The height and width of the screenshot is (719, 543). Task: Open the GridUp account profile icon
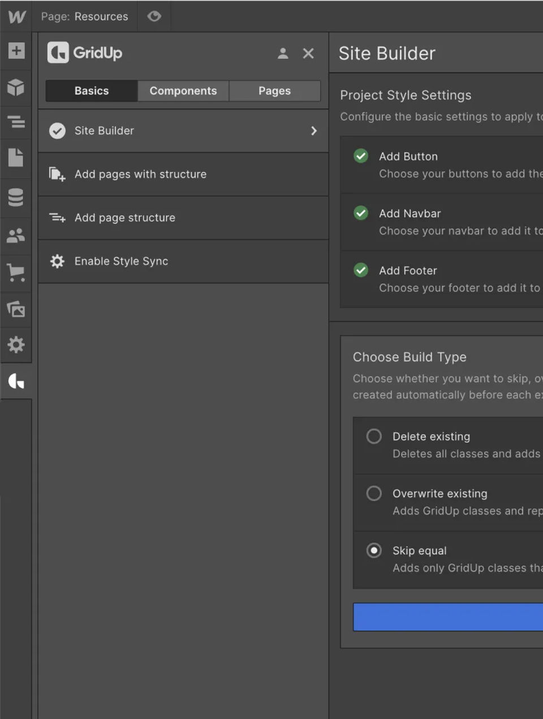(283, 53)
